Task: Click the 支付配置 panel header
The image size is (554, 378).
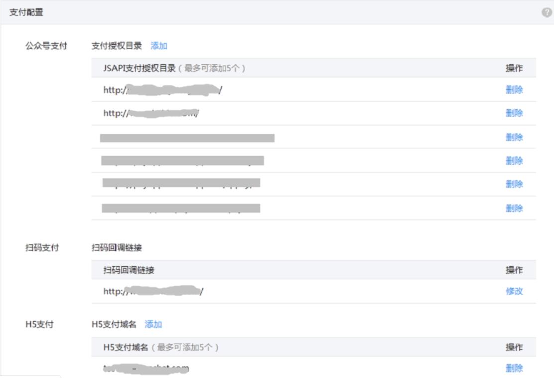Action: [x=26, y=12]
